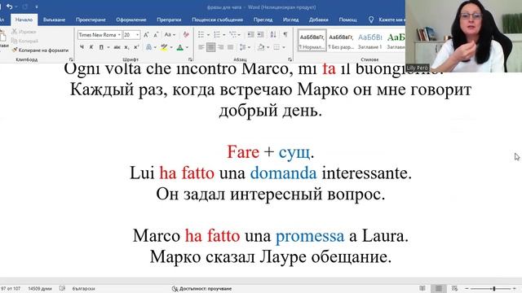The height and width of the screenshot is (293, 522).
Task: Apply the Без разредка style
Action: point(341,42)
